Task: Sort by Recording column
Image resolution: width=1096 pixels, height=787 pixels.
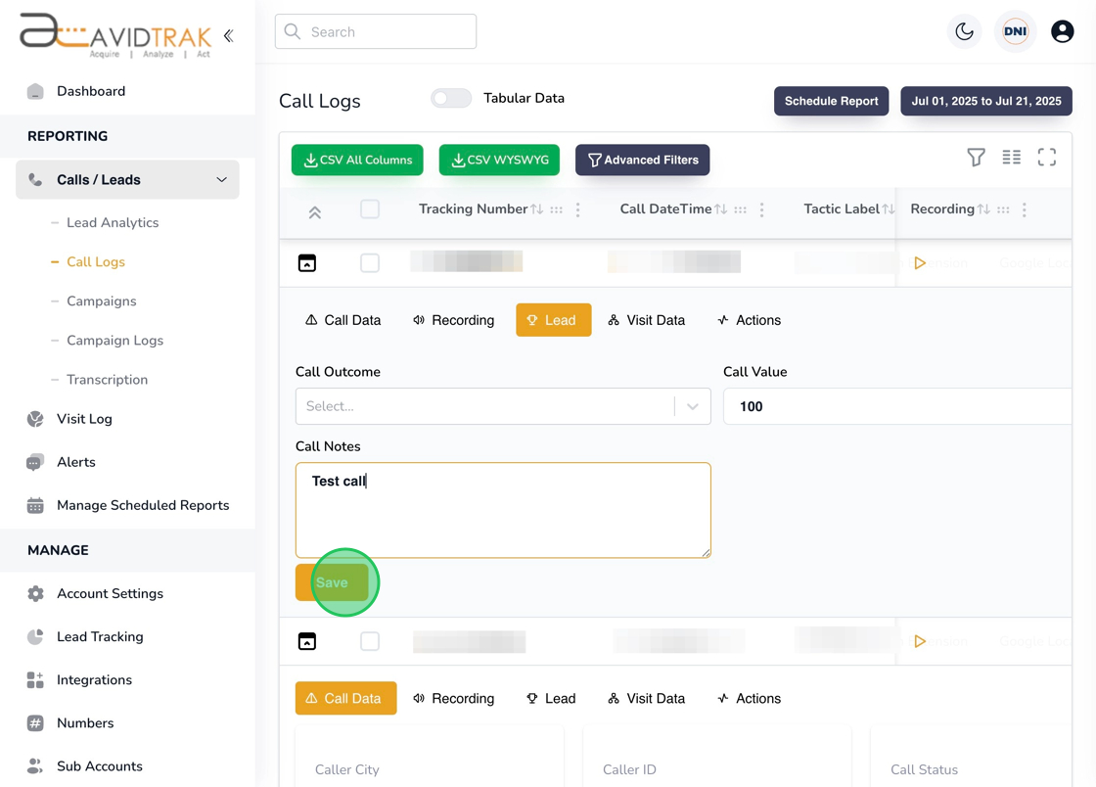Action: click(983, 208)
